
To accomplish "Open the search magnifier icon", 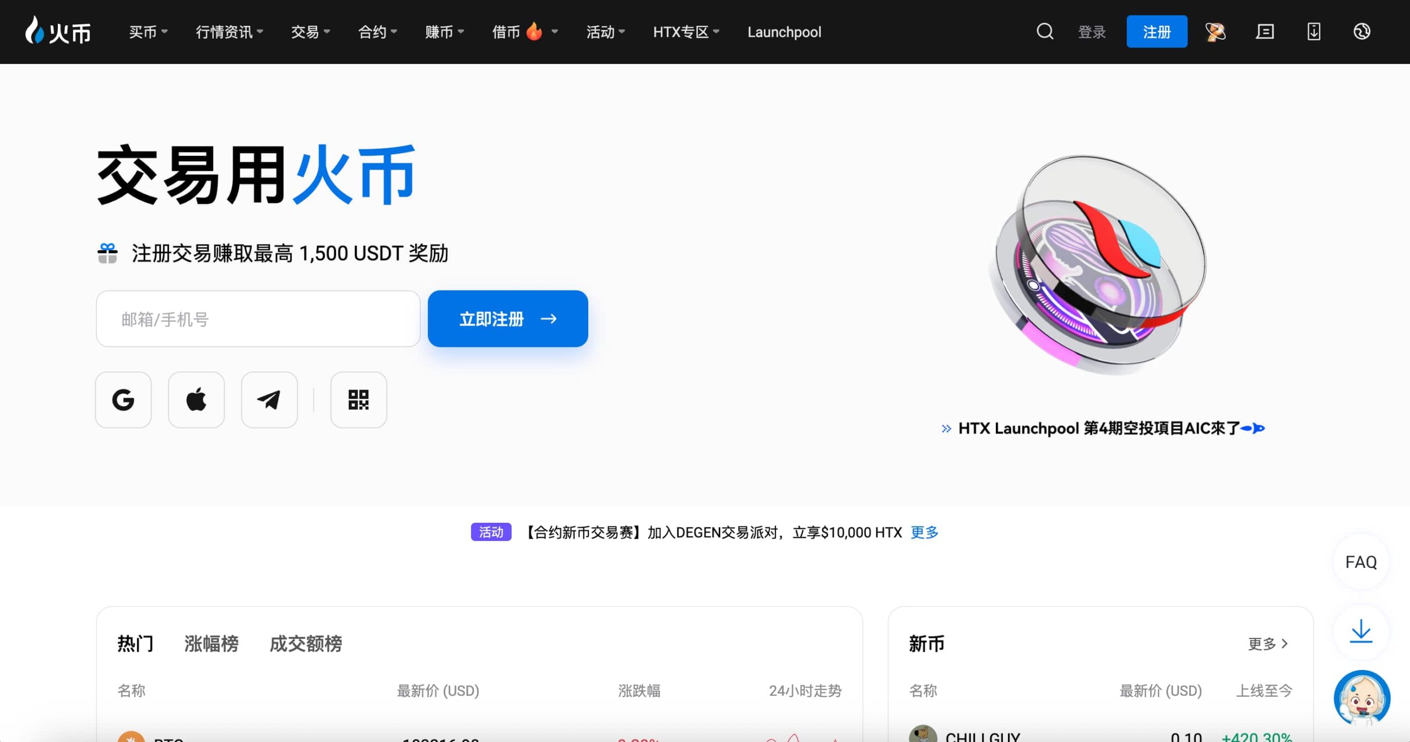I will [x=1045, y=31].
